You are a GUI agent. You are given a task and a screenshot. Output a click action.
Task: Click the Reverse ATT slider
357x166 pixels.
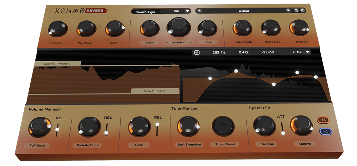[283, 129]
